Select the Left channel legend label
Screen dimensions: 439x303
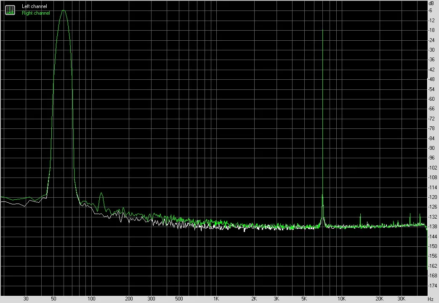pos(35,6)
